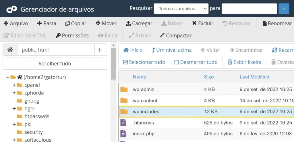Click the Voltar navigation link
The image size is (294, 142).
[x=210, y=50]
